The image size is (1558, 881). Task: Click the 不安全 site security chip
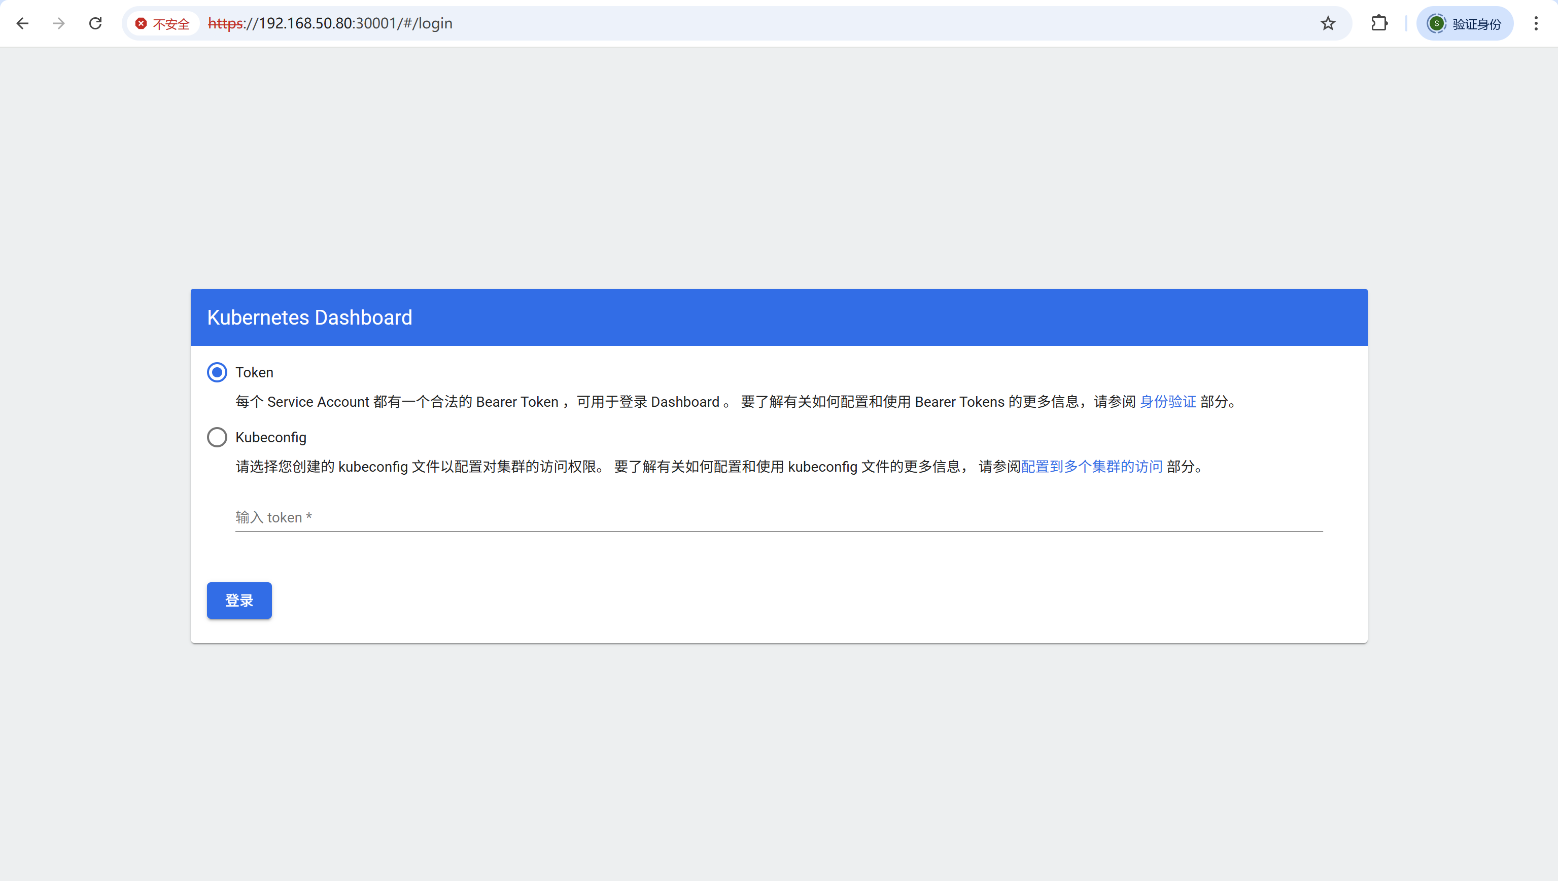click(170, 24)
